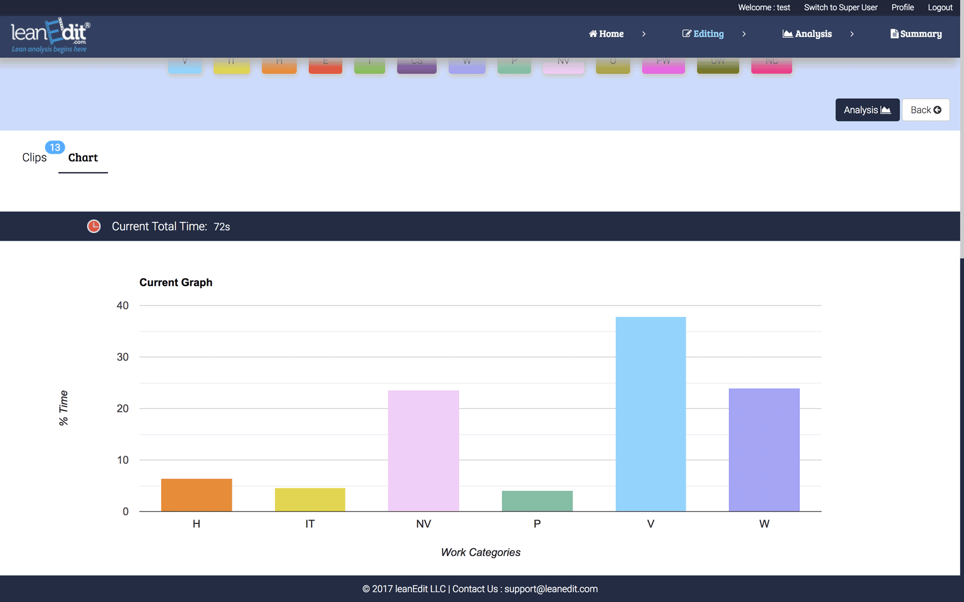Open the Summary navigation item
The width and height of the screenshot is (964, 602).
tap(916, 34)
